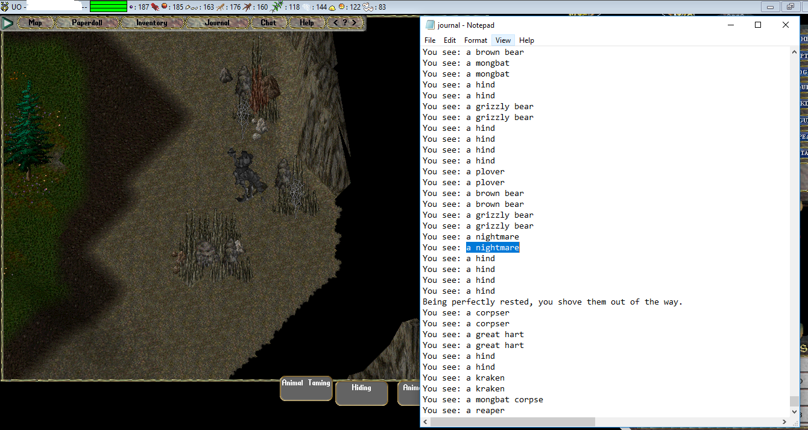Open the Help menu in Notepad
808x430 pixels.
click(x=526, y=40)
